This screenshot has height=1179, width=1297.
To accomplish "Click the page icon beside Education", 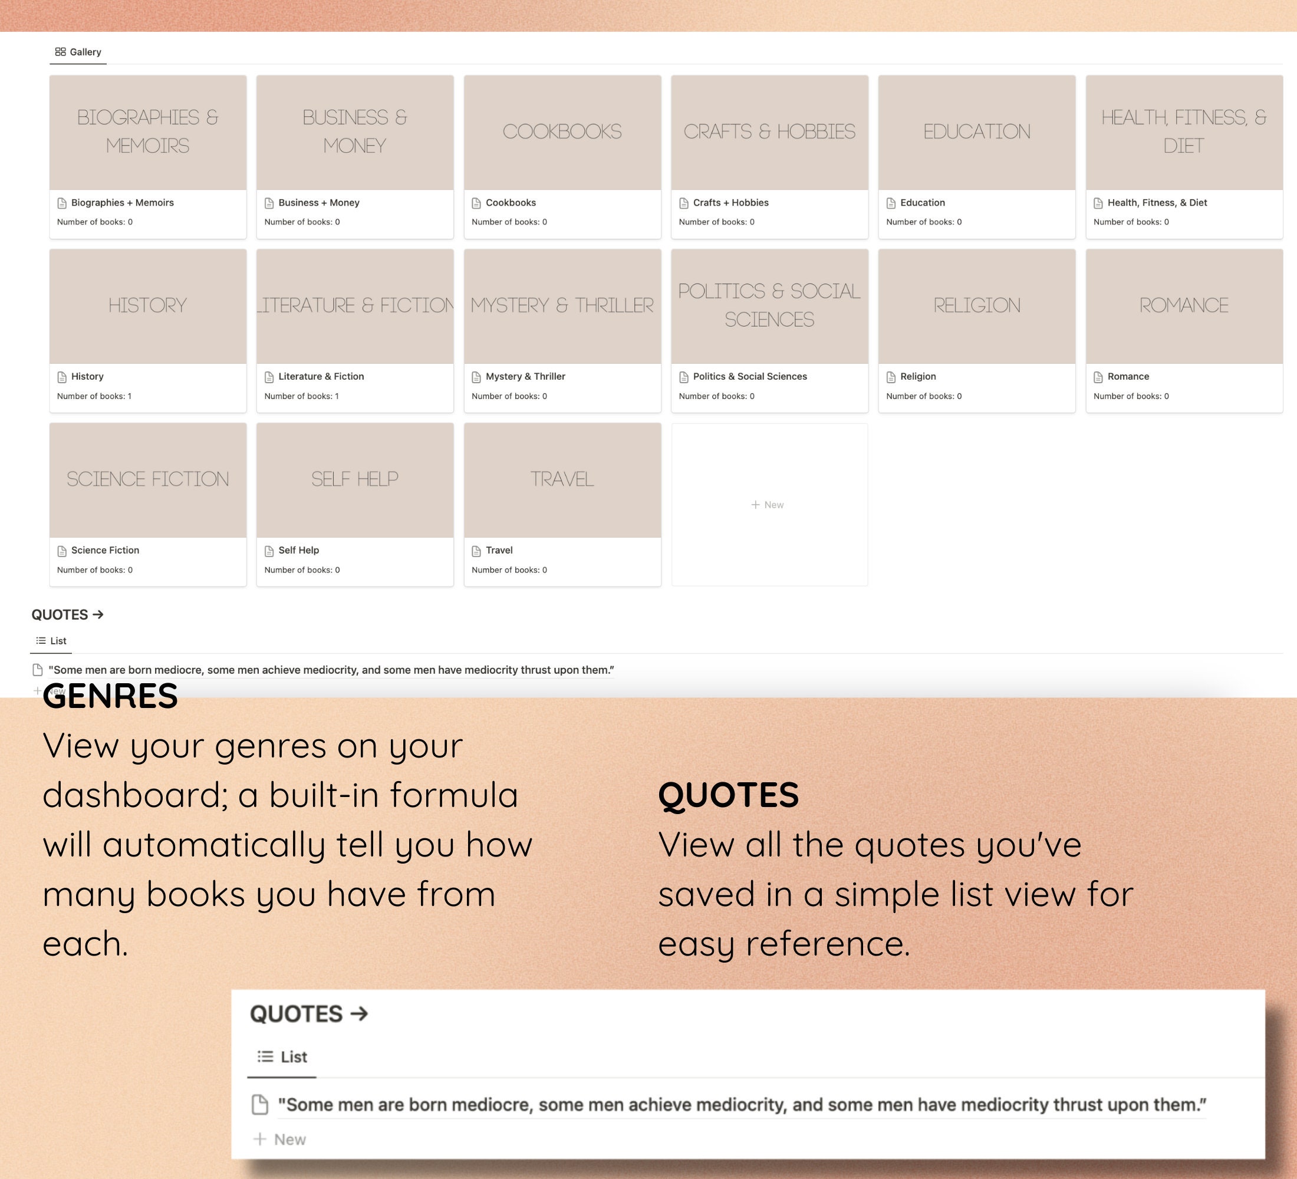I will 891,202.
